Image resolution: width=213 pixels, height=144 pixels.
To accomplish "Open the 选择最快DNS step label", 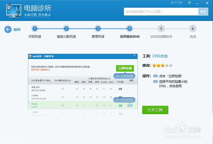I will click(130, 37).
